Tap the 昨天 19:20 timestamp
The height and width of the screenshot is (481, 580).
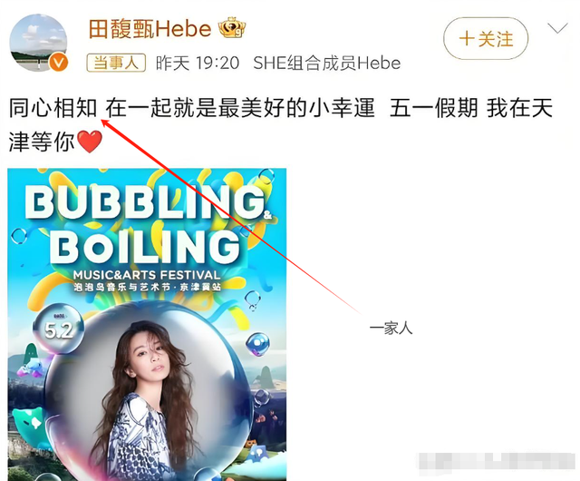198,63
